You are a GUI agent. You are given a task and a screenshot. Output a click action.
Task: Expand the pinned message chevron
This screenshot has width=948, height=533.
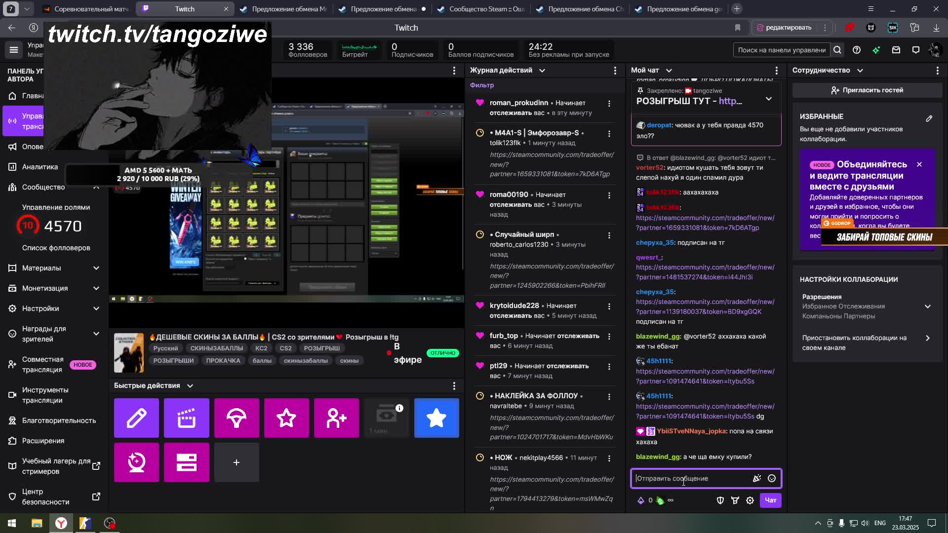coord(769,99)
